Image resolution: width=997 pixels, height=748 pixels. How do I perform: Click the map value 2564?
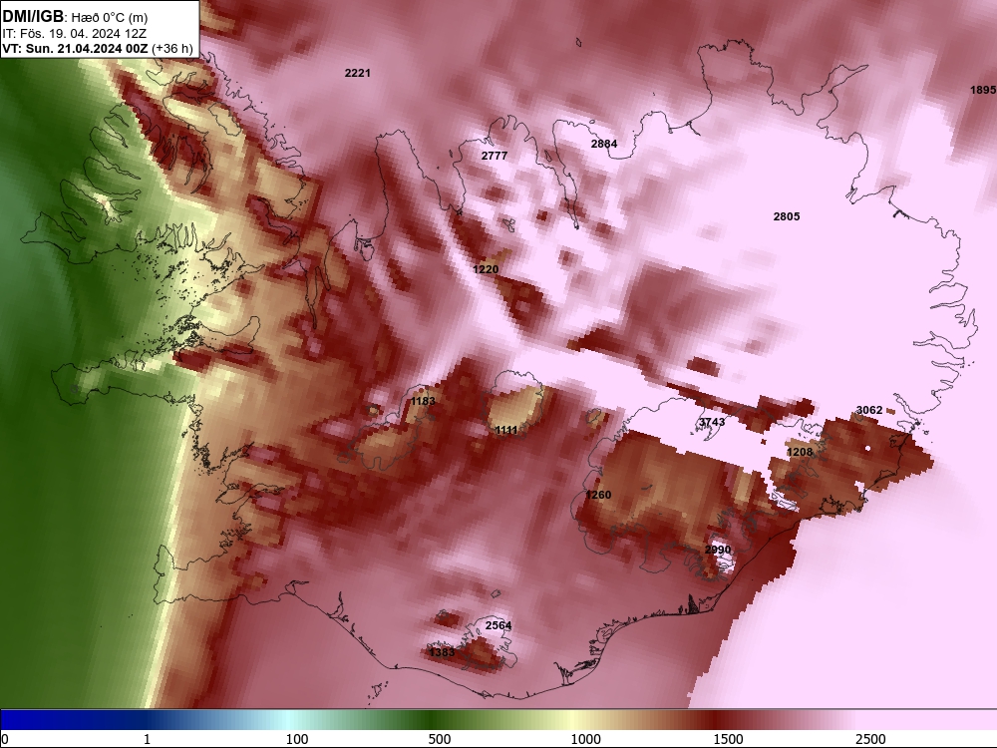[x=498, y=626]
